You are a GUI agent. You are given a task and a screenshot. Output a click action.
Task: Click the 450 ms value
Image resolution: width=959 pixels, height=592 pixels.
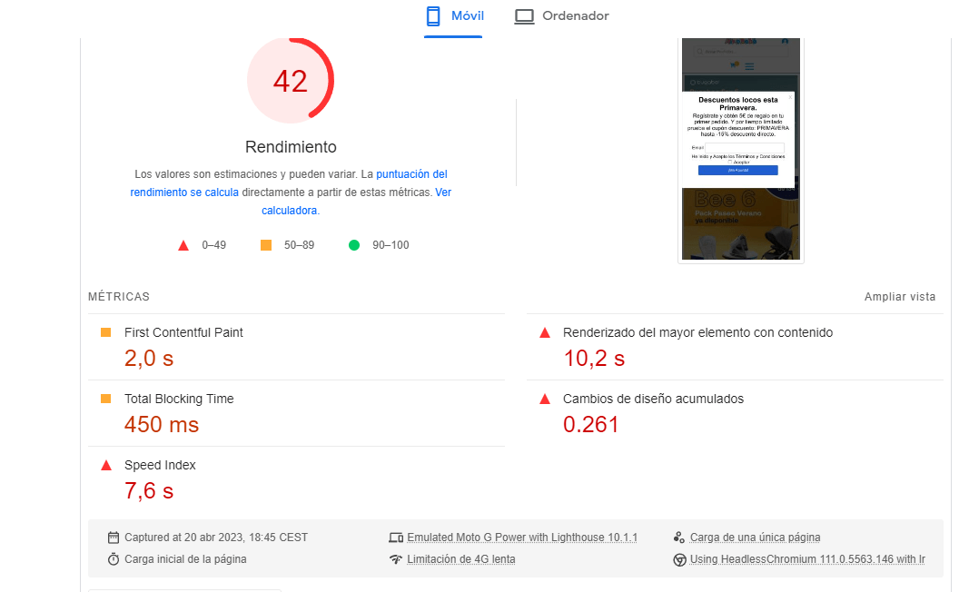(162, 424)
